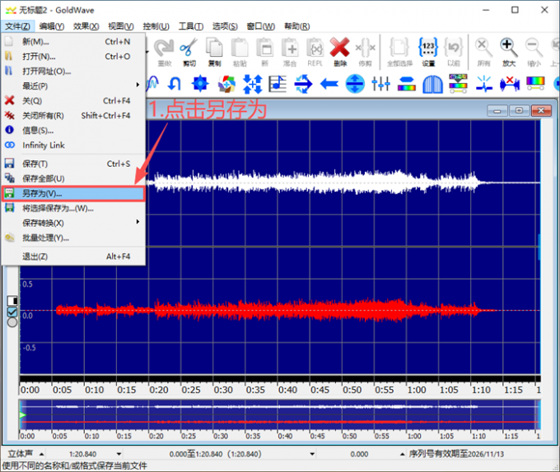Click the blue gear-shaped effect icon
Image resolution: width=560 pixels, height=472 pixels.
click(x=200, y=84)
